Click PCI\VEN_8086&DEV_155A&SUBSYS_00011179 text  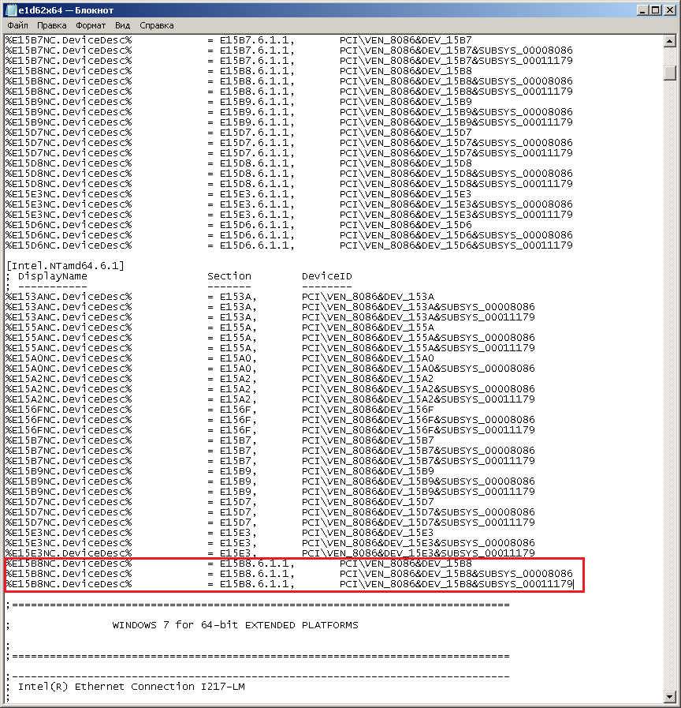418,347
